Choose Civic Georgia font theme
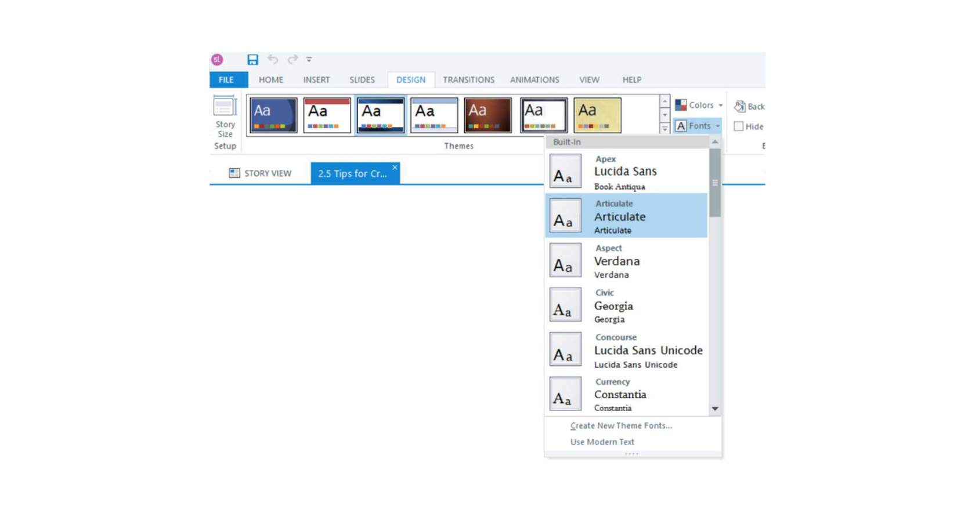 tap(626, 305)
